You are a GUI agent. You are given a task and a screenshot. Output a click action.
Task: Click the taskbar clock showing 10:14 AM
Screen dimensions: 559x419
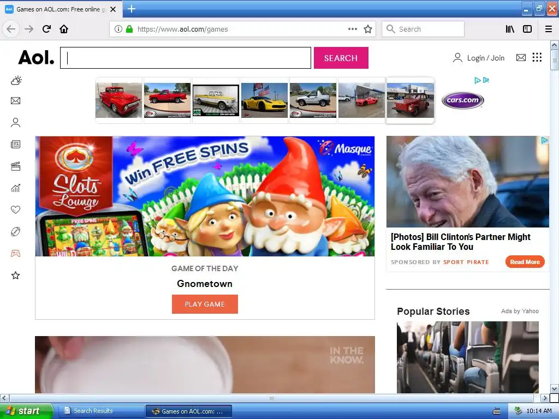pos(539,411)
